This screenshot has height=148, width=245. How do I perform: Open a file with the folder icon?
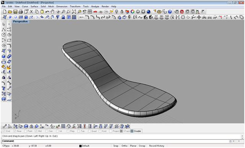[x=10, y=12]
